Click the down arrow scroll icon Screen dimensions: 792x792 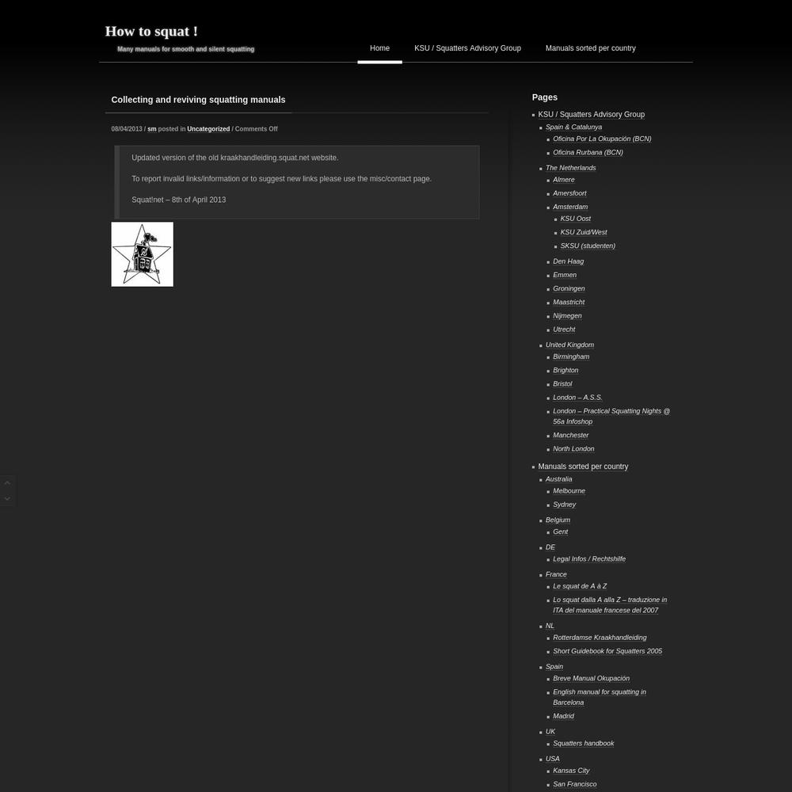tap(7, 499)
